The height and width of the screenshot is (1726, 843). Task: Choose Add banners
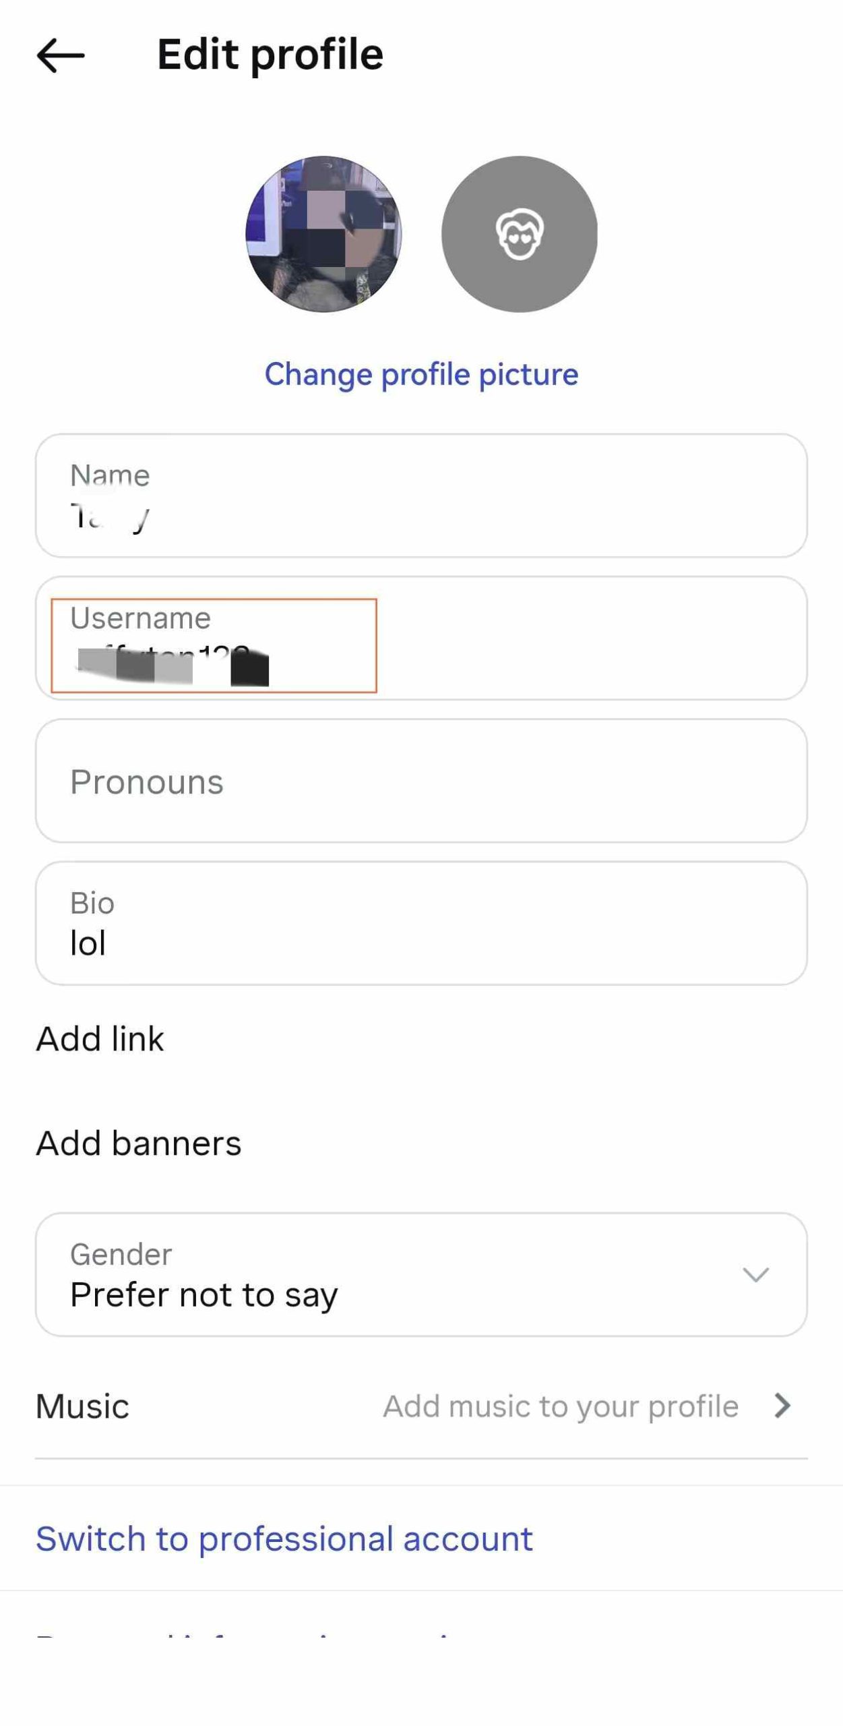tap(139, 1143)
